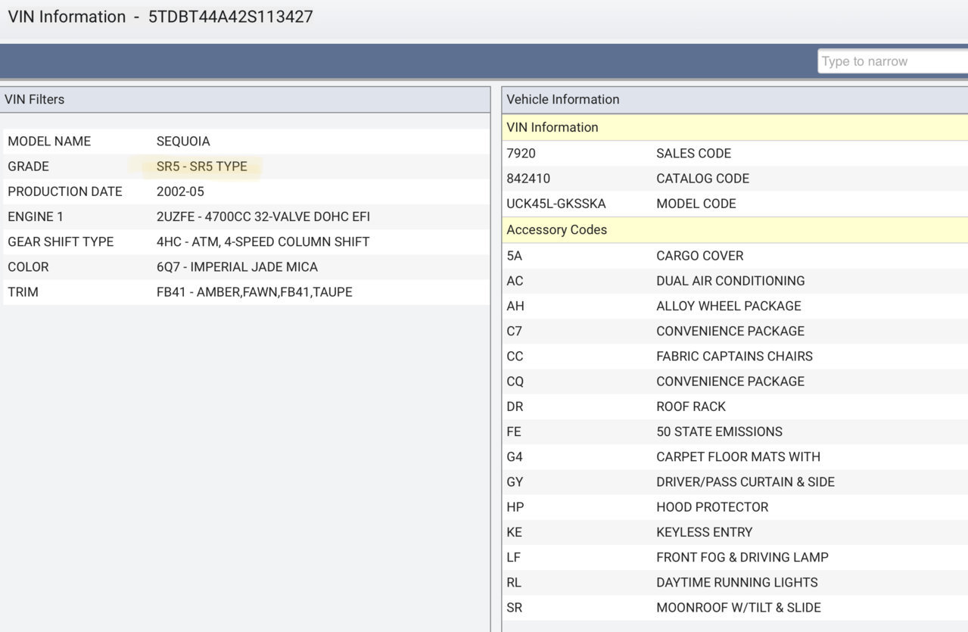Image resolution: width=968 pixels, height=632 pixels.
Task: Click the FABRIC CAPTAINS CHAIRS accessory
Action: click(x=734, y=355)
